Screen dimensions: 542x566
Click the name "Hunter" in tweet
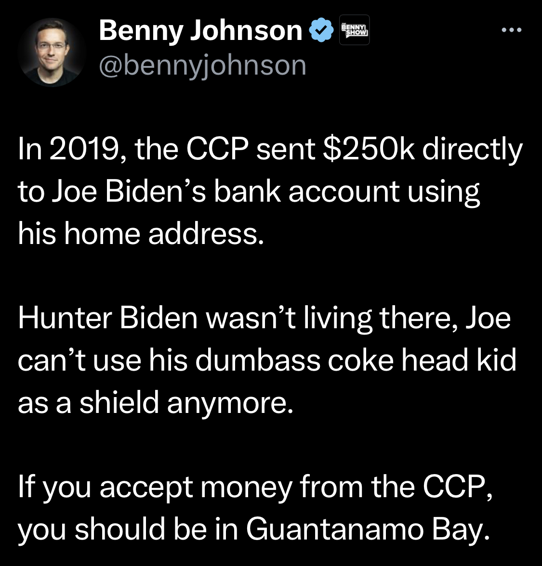coord(65,318)
